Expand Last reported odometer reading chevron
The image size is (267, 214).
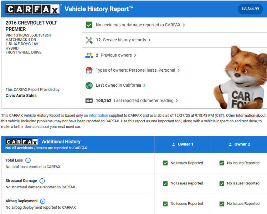click(x=177, y=101)
